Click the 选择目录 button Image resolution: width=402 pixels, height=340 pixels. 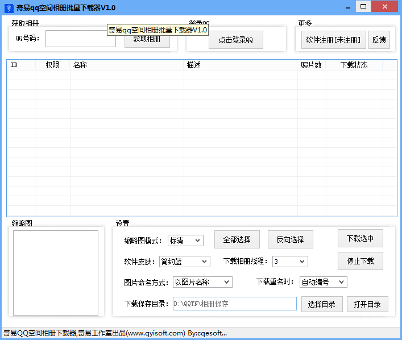(x=322, y=304)
